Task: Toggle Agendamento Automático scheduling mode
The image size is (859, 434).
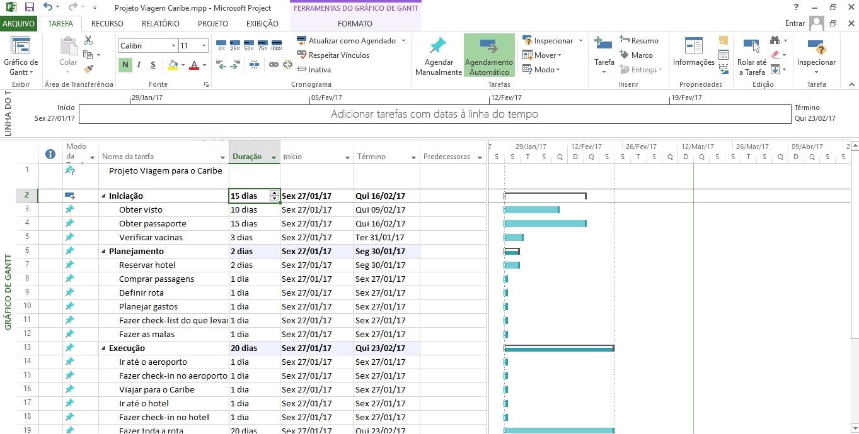Action: (x=489, y=56)
